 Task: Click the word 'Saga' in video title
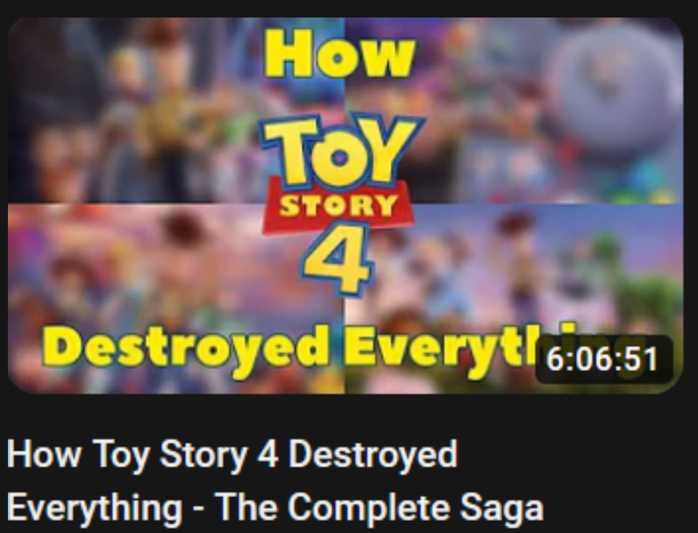[502, 508]
